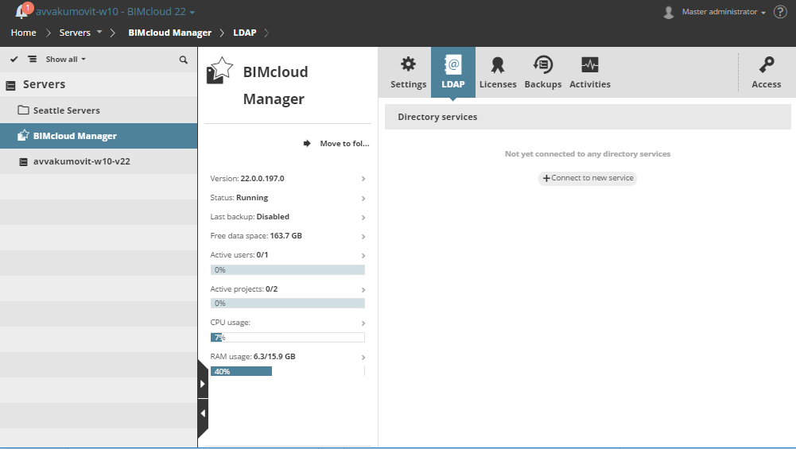Switch to the LDAP tab label

tap(452, 84)
